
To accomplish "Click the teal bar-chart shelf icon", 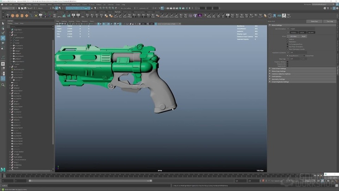I will coord(64,16).
